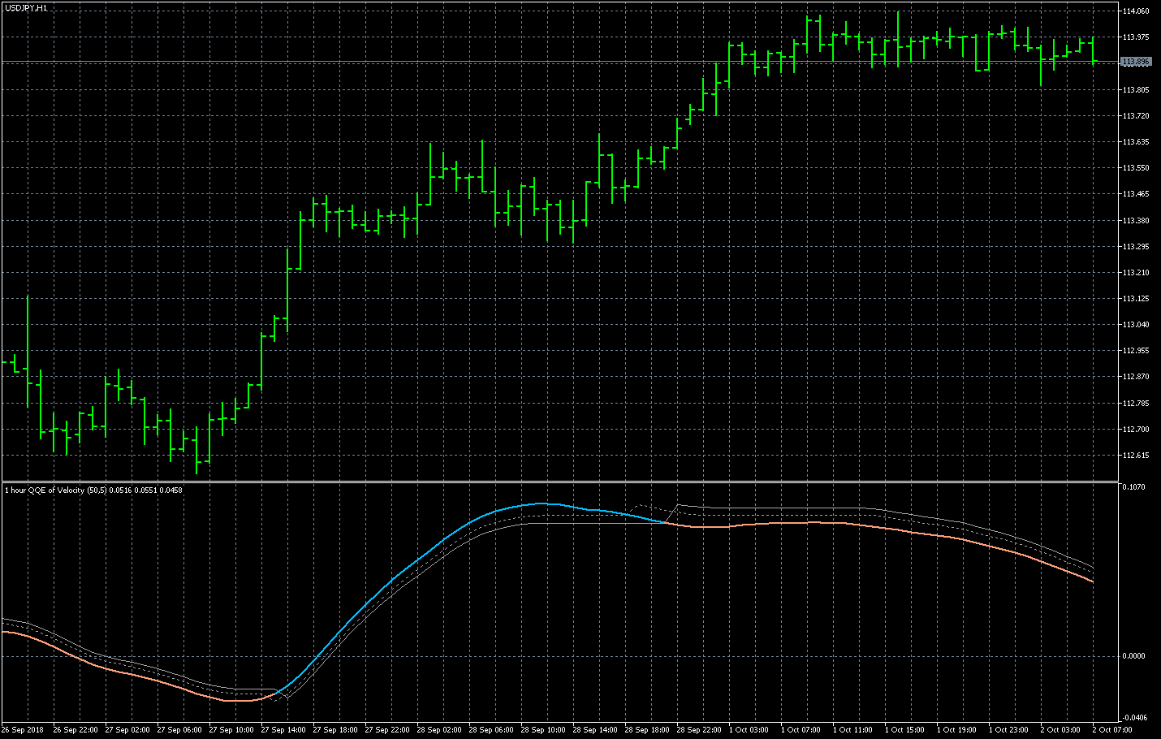The image size is (1161, 739).
Task: Click the 26 Sep 2018 date label
Action: (24, 730)
